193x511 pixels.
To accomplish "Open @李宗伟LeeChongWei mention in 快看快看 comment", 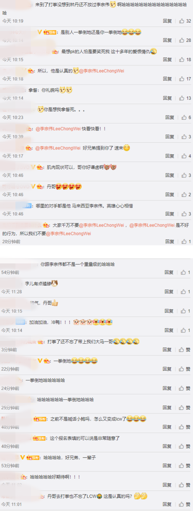I will tap(58, 129).
